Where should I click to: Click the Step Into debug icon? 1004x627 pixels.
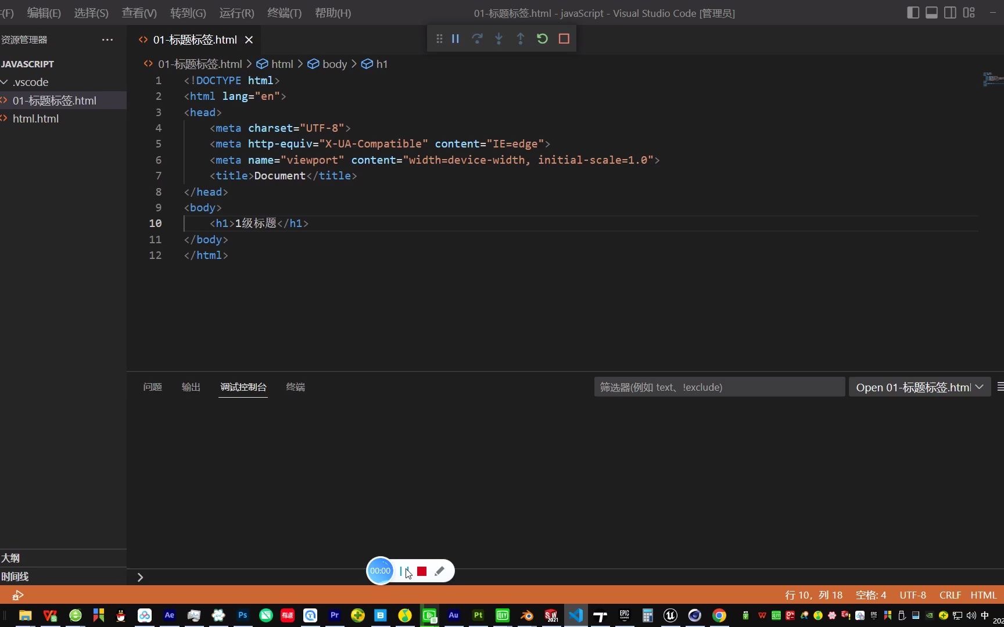(499, 38)
